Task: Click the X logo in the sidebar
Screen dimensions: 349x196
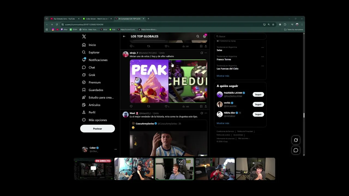Action: (x=84, y=36)
